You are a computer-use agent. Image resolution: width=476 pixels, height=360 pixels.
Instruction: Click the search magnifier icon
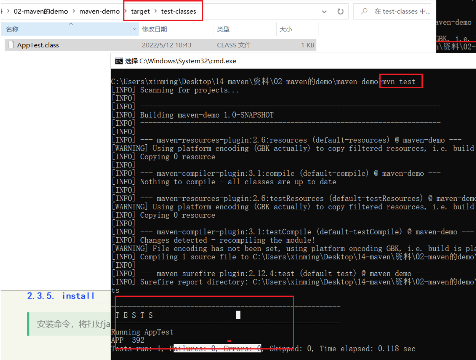pos(364,11)
